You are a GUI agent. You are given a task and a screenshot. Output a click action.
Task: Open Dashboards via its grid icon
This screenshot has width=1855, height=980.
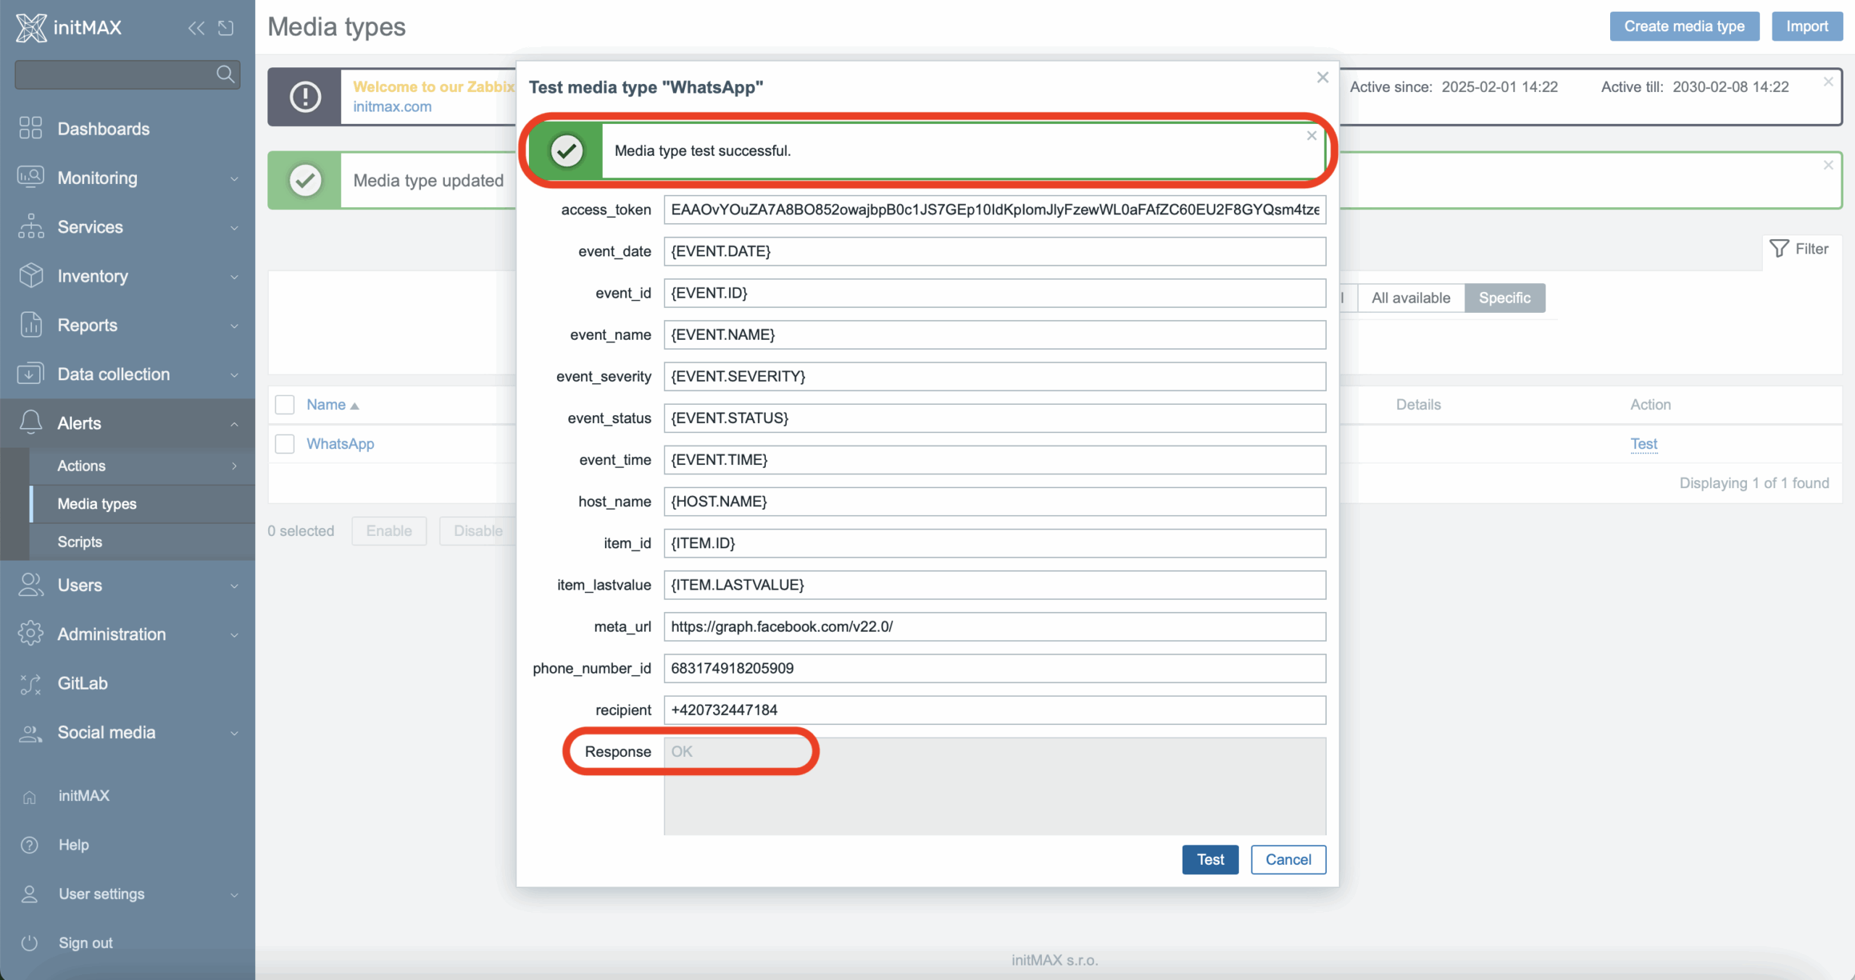tap(30, 128)
